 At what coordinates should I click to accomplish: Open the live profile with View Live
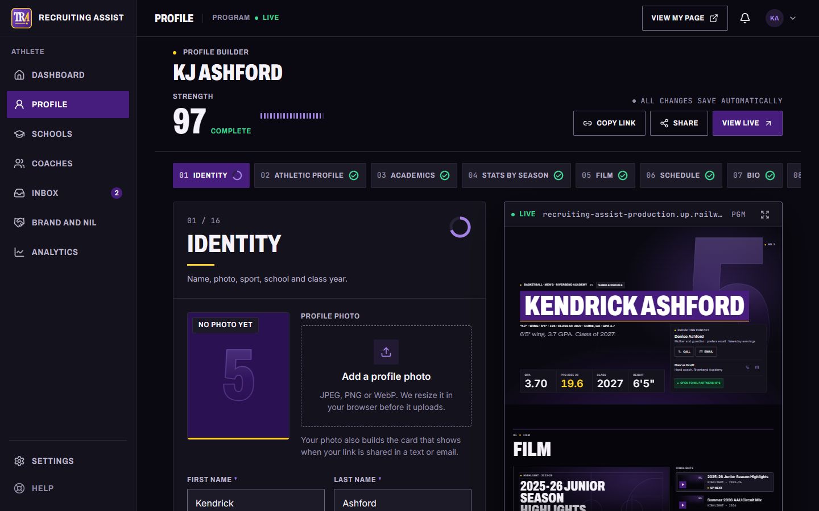coord(747,123)
